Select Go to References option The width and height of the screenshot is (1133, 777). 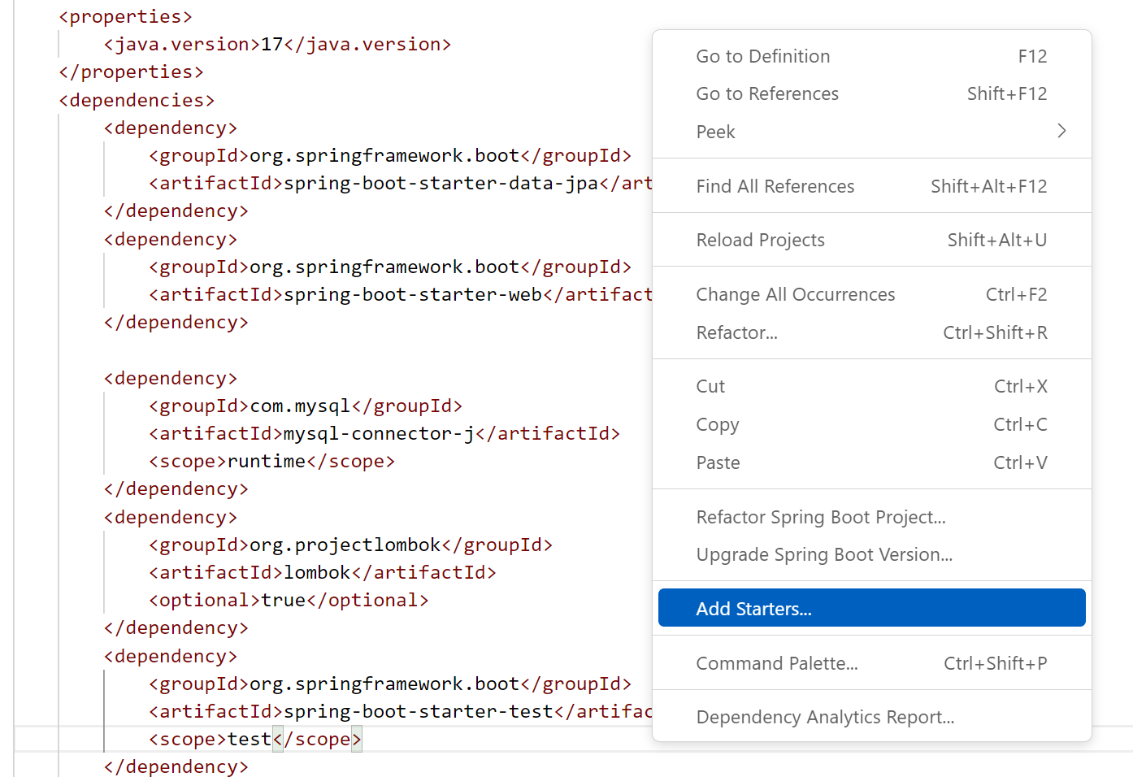(x=766, y=93)
